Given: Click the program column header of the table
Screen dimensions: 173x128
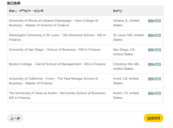Looking at the screenshot, I should [26, 11].
